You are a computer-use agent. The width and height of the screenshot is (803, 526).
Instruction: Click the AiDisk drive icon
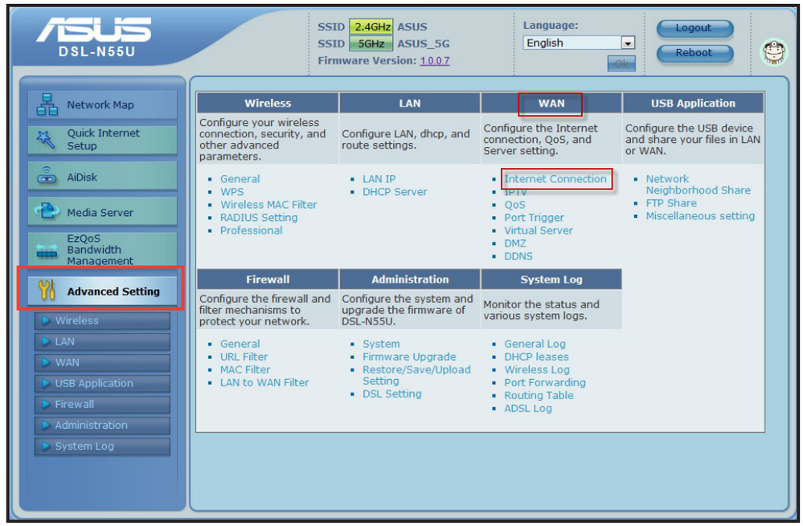point(47,176)
